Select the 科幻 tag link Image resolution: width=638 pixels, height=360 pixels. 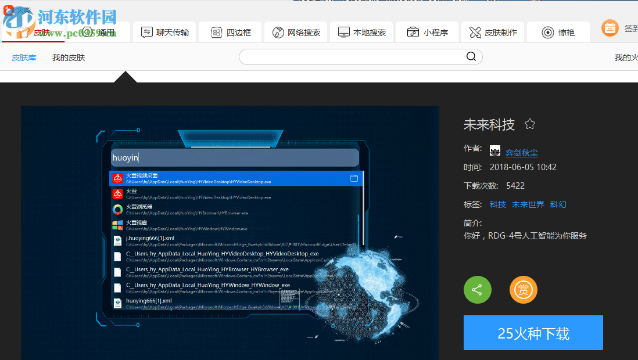point(558,204)
